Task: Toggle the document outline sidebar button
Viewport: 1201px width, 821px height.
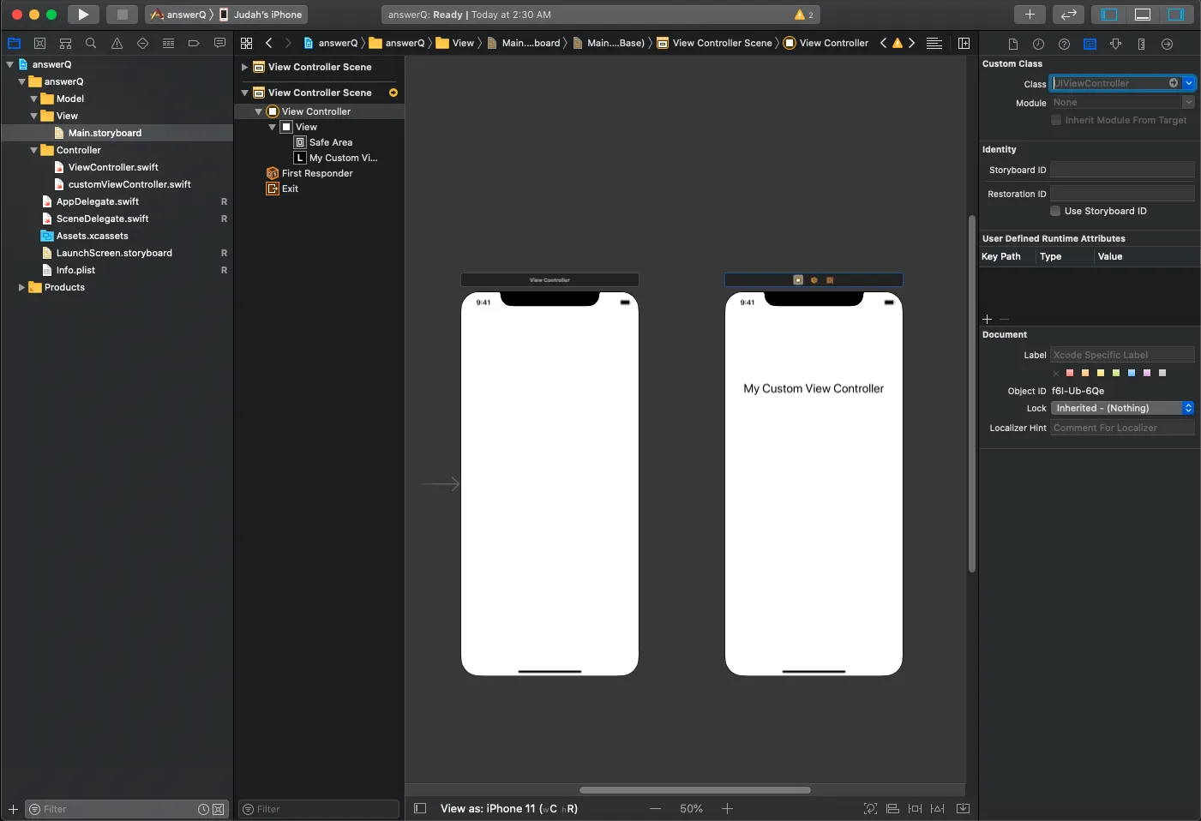Action: point(420,808)
